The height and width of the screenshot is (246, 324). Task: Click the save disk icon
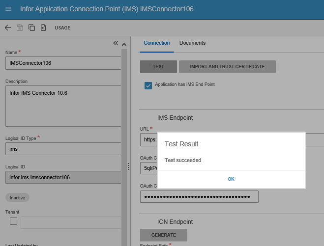tap(20, 27)
